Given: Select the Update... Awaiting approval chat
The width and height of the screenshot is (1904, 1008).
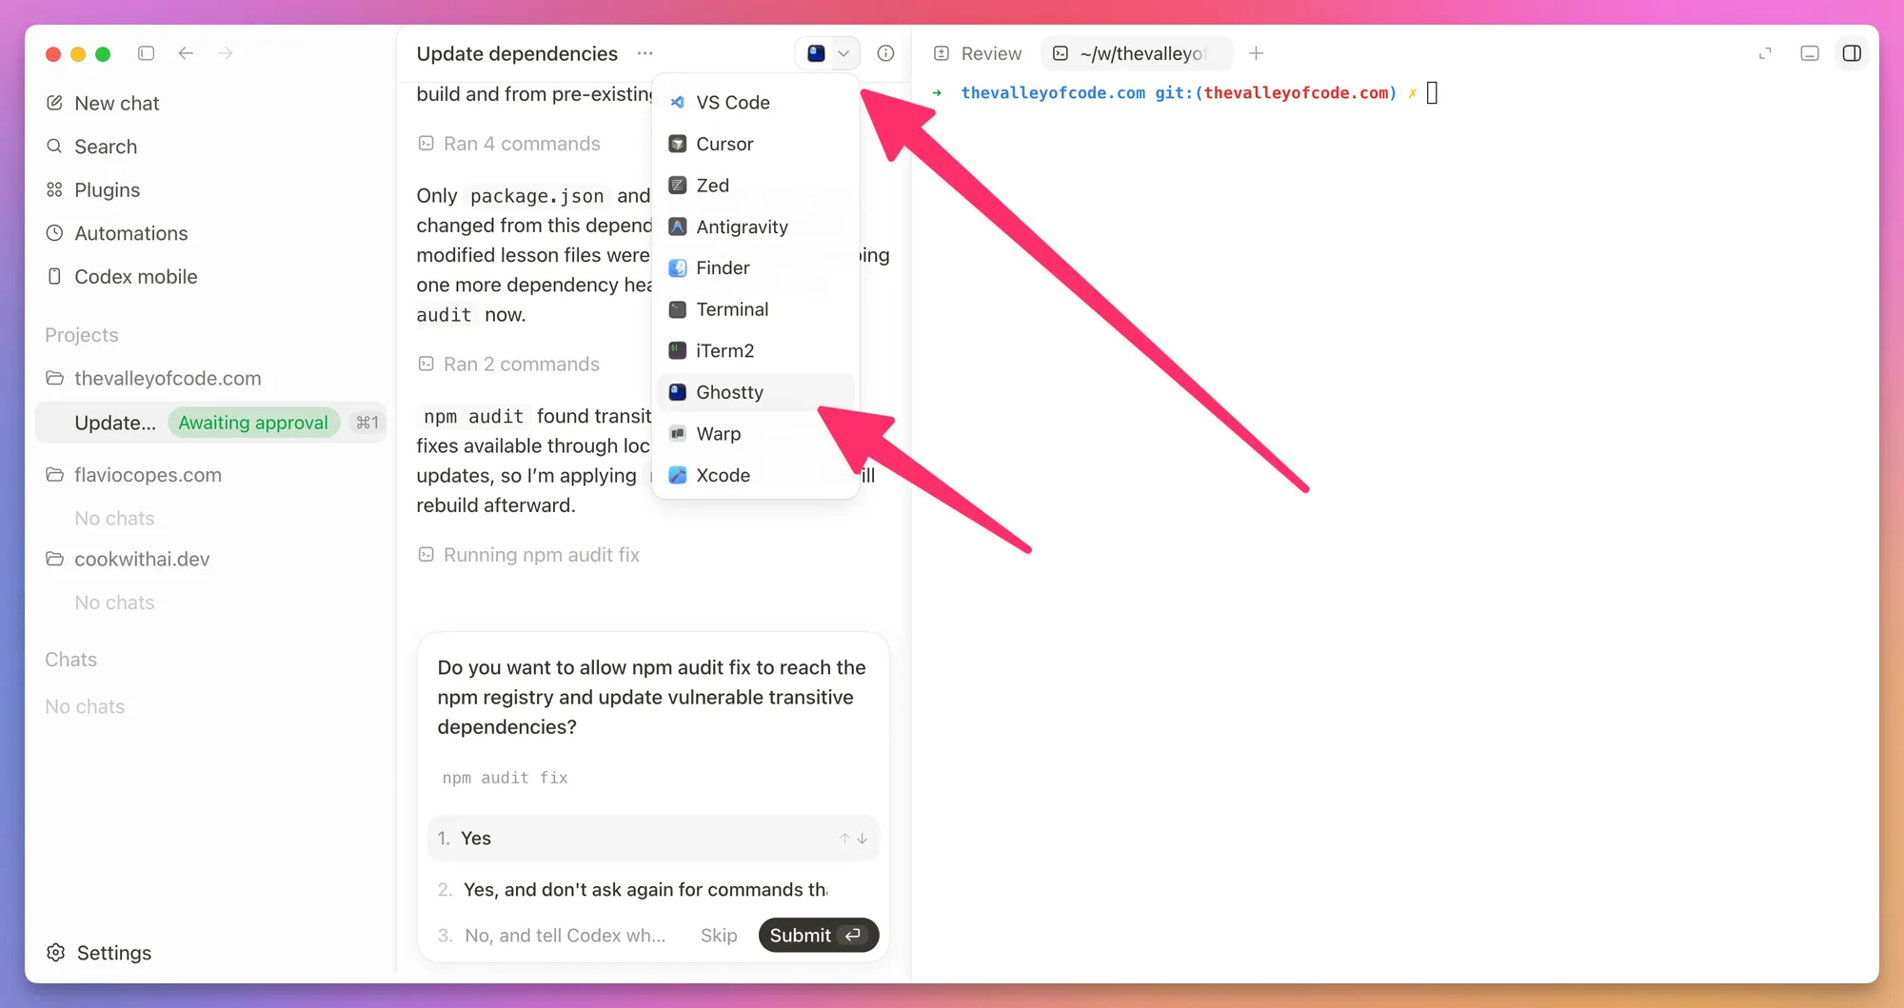Looking at the screenshot, I should click(210, 423).
